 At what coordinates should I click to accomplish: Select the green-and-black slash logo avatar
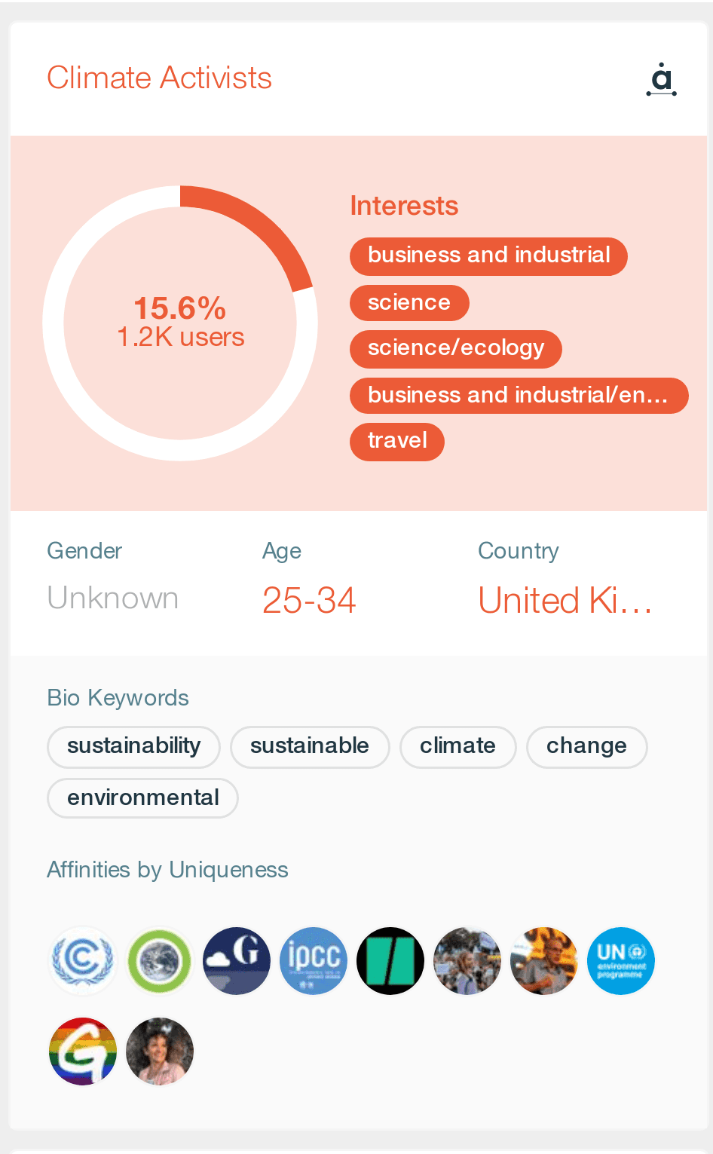tap(390, 961)
